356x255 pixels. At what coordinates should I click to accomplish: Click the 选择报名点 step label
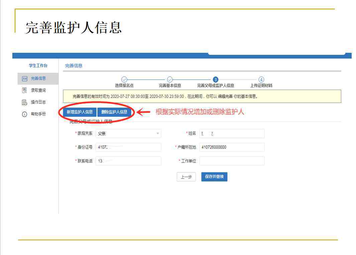(124, 86)
